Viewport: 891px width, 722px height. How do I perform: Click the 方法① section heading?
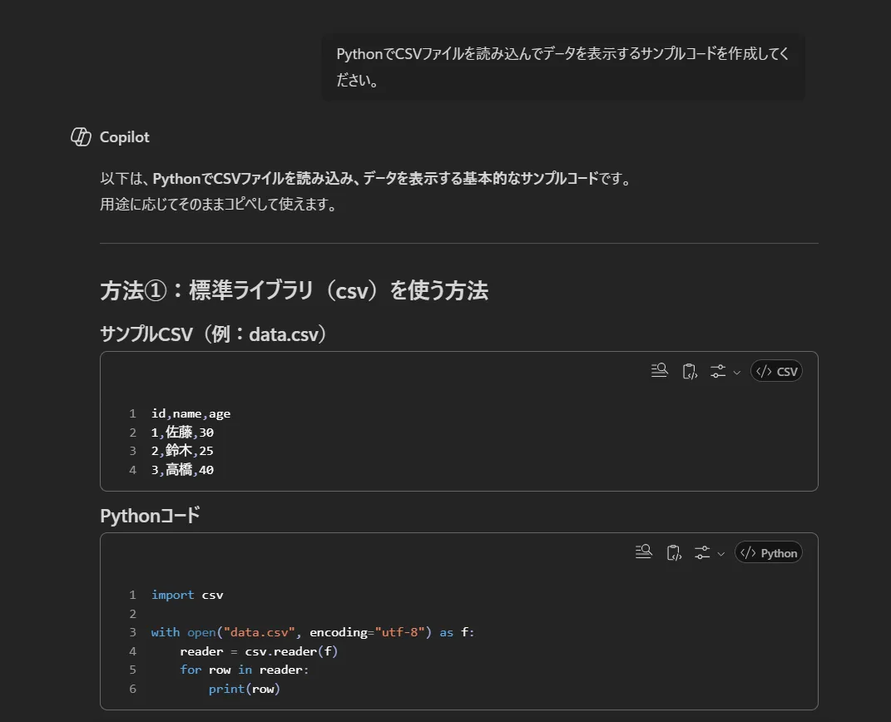tap(294, 291)
